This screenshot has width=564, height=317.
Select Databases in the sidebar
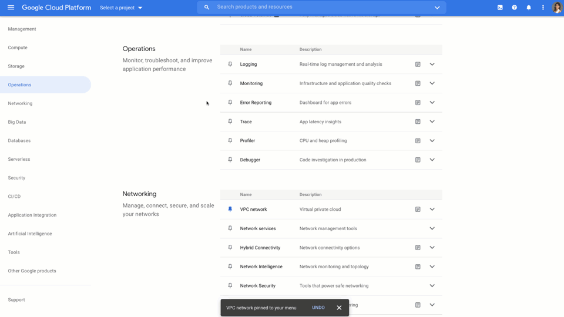click(x=19, y=140)
